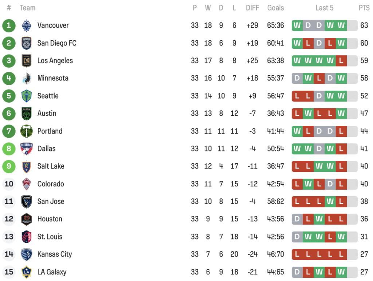Click the FC Dallas team crest
Viewport: 373px width, 281px height.
tap(27, 149)
